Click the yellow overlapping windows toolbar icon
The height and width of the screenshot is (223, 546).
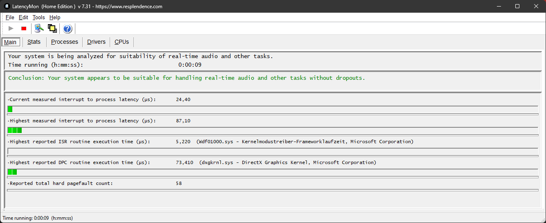coord(52,28)
